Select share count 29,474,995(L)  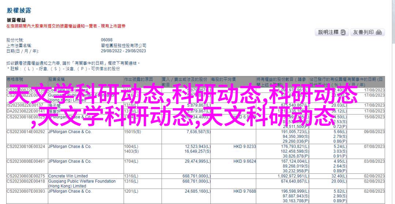click(x=197, y=161)
